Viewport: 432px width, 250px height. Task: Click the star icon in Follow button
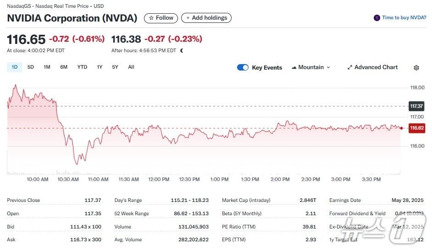151,18
